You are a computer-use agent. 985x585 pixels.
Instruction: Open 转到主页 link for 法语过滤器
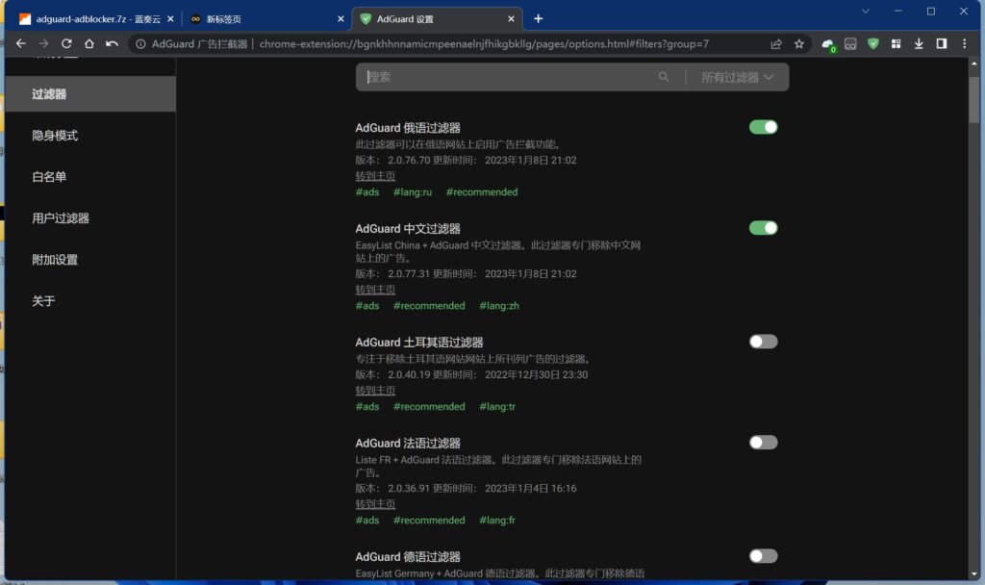[x=375, y=504]
